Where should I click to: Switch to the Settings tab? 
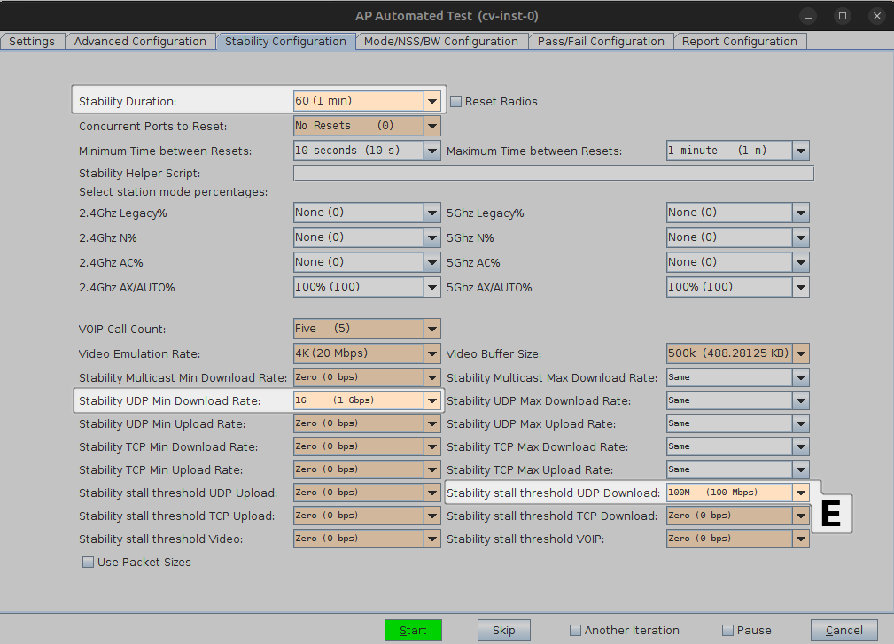tap(32, 42)
